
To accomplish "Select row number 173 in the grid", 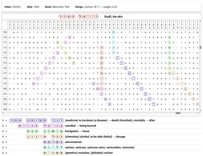I will [x=5, y=53].
